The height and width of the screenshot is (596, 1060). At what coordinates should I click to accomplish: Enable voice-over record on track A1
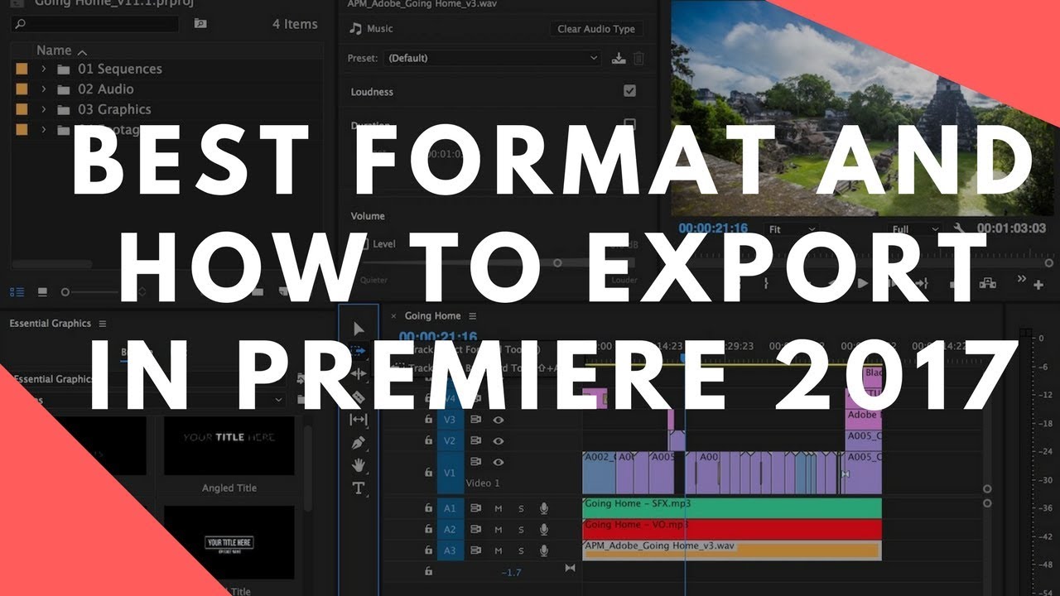(x=544, y=508)
